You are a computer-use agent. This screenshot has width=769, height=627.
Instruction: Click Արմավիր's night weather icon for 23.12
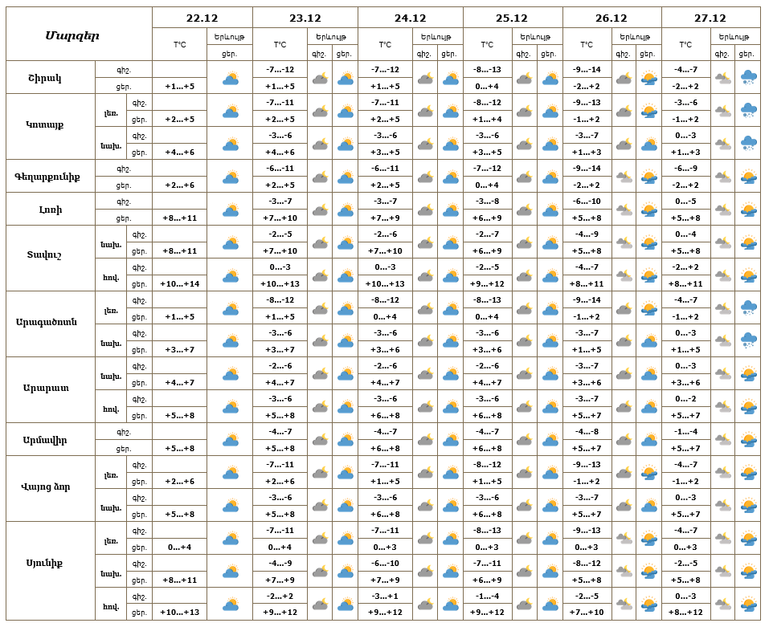point(320,440)
